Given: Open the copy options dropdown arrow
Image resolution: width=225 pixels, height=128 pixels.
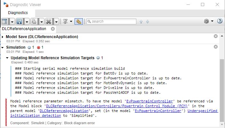Looking at the screenshot, I should [42, 22].
